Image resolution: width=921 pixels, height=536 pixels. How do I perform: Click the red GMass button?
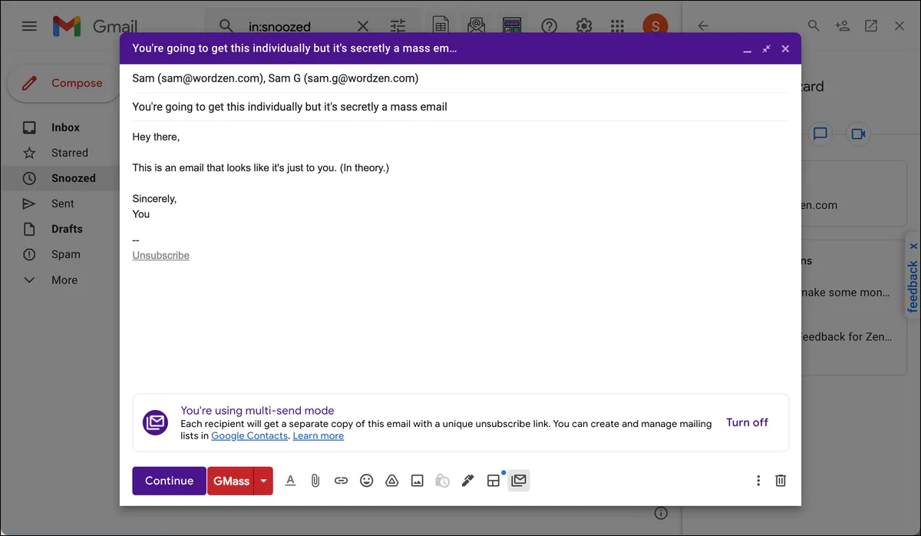pyautogui.click(x=231, y=481)
